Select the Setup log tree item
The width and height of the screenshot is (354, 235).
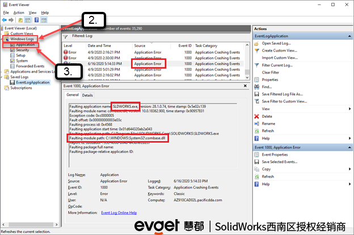click(20, 55)
